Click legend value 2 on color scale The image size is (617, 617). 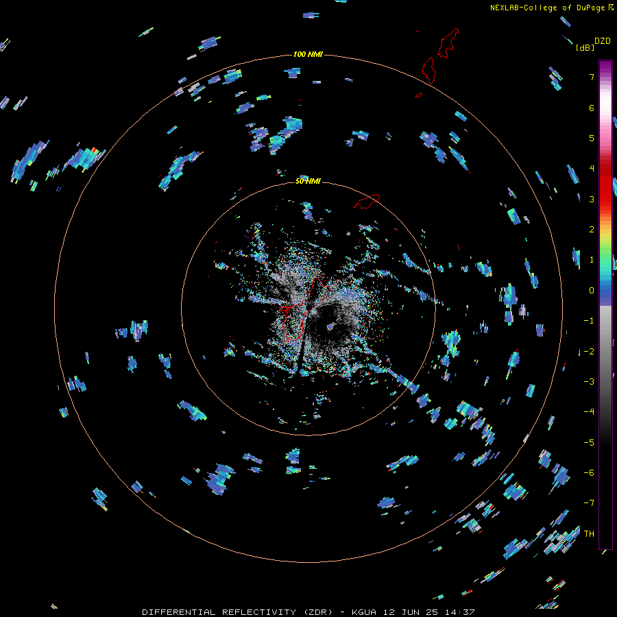pos(592,230)
